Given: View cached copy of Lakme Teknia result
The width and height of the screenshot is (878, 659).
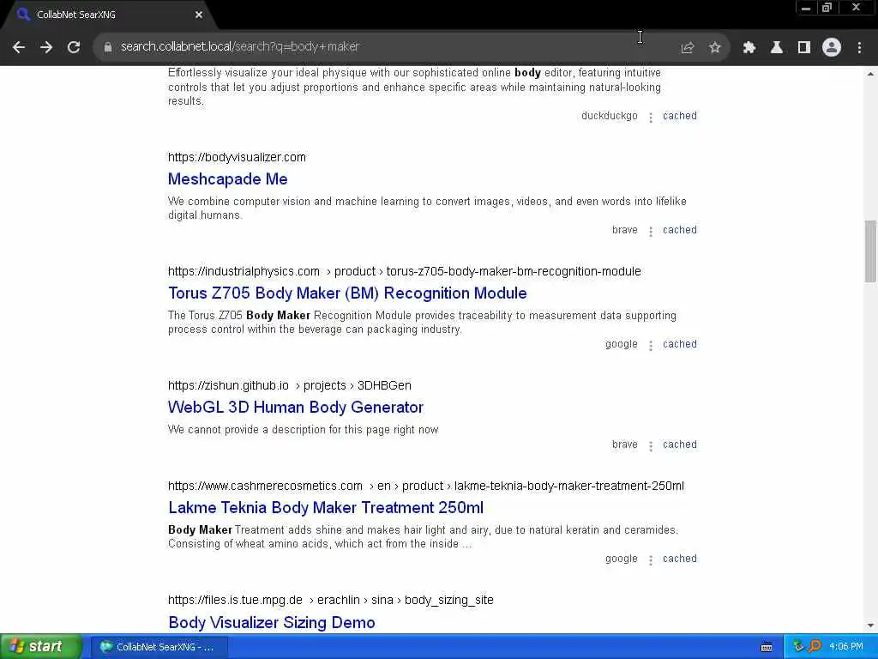Looking at the screenshot, I should coord(680,559).
